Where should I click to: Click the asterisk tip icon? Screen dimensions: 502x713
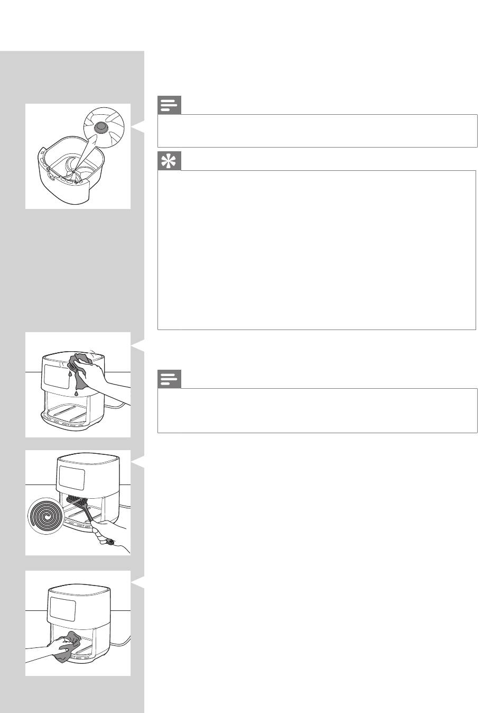(169, 161)
